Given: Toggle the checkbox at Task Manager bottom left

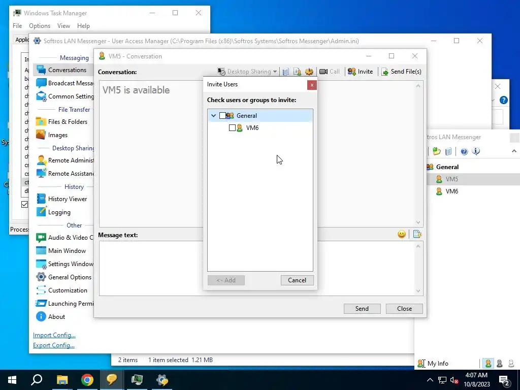Looking at the screenshot, I should pyautogui.click(x=24, y=204).
